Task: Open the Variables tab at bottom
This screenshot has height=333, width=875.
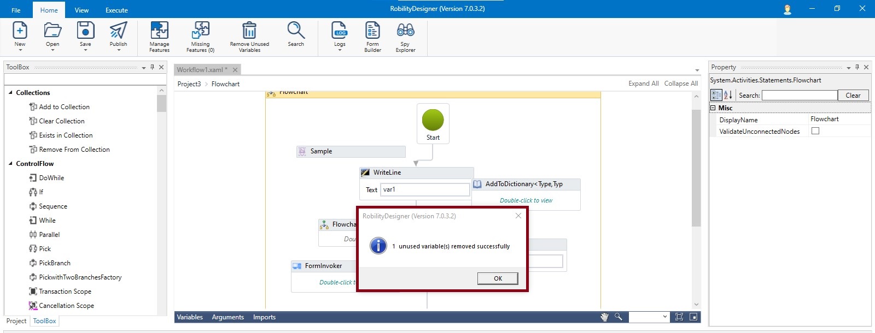Action: (x=190, y=317)
